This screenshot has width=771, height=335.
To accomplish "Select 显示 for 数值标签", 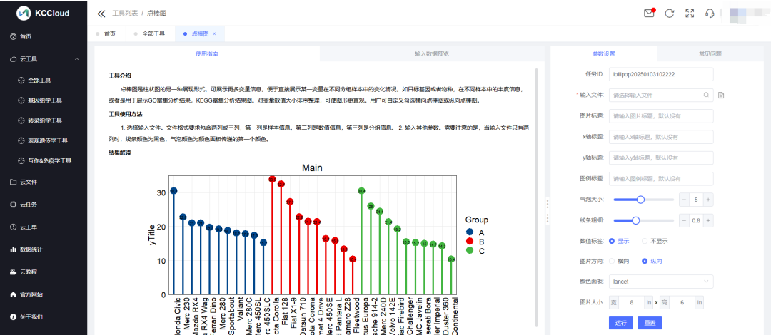I will click(x=612, y=241).
